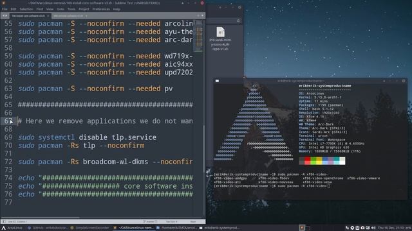Click the editor horizontal scrollbar
The image size is (412, 231).
pyautogui.click(x=40, y=218)
